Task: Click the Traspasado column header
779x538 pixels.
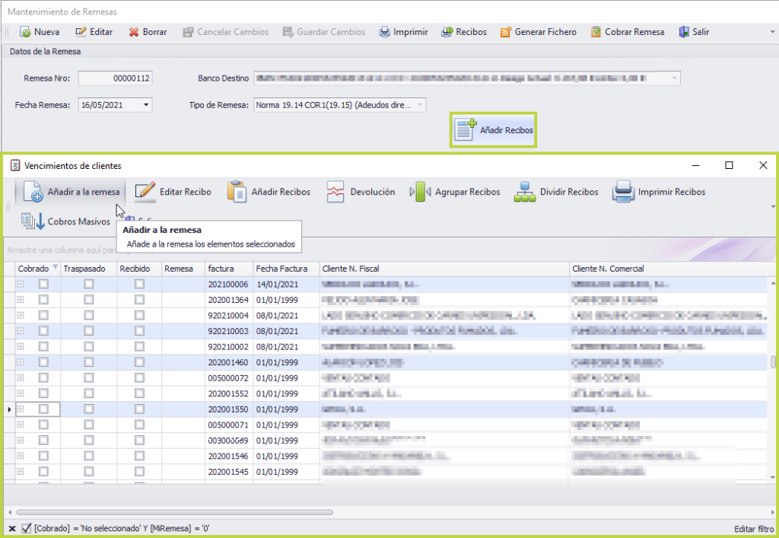Action: click(x=89, y=269)
